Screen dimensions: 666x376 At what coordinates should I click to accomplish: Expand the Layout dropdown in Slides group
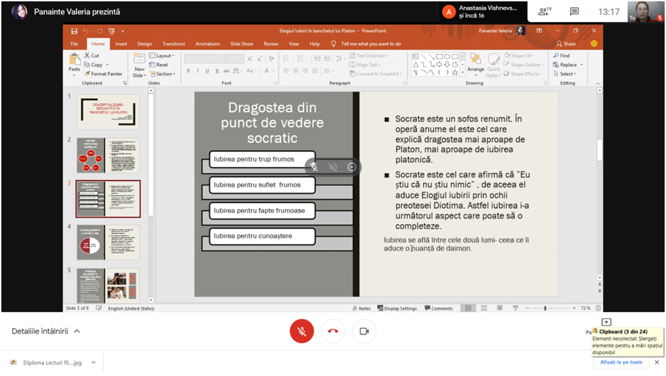click(164, 56)
